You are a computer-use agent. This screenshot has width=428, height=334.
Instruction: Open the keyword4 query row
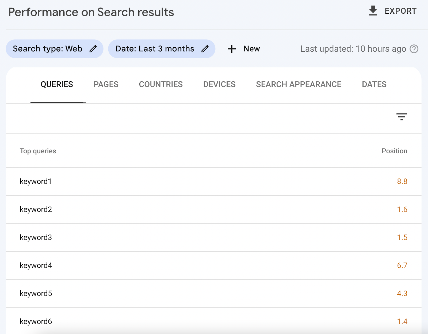(36, 265)
